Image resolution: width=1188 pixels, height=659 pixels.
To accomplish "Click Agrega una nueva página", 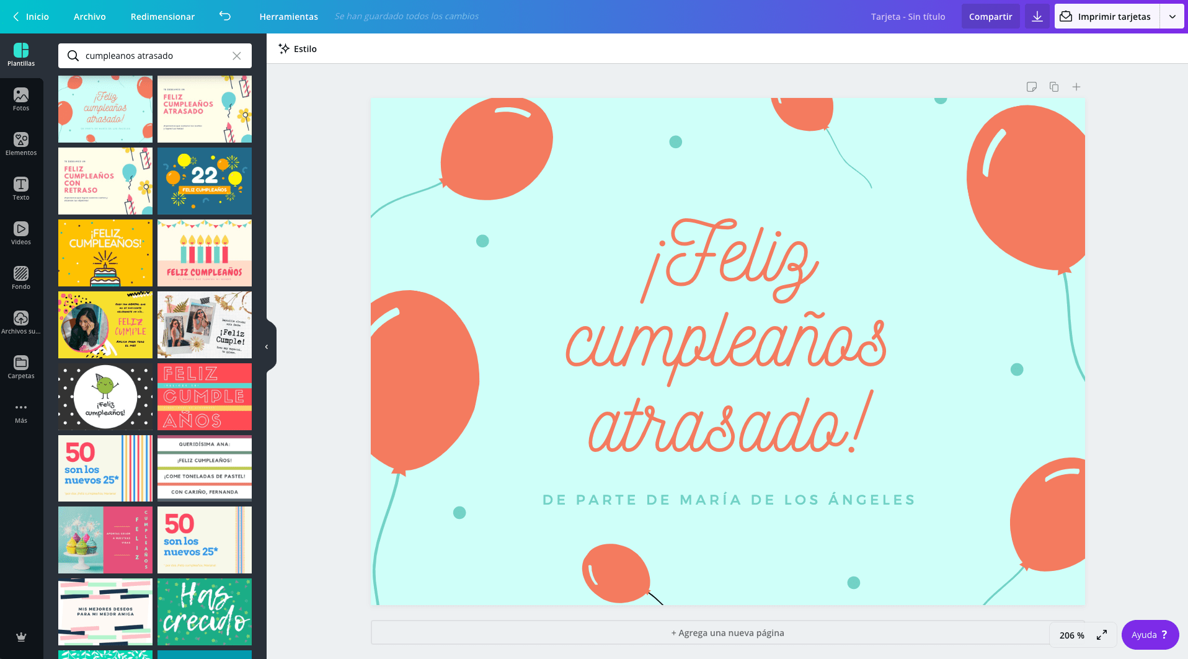I will coord(728,633).
